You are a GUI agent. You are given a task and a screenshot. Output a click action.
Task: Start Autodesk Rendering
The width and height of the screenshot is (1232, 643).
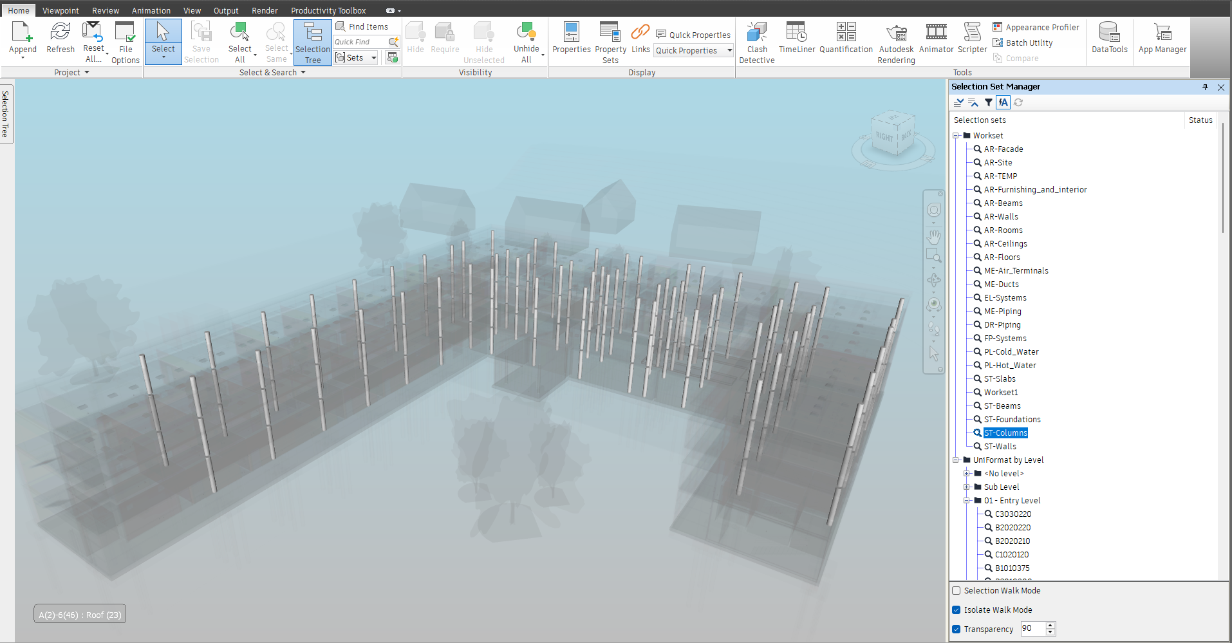coord(896,42)
